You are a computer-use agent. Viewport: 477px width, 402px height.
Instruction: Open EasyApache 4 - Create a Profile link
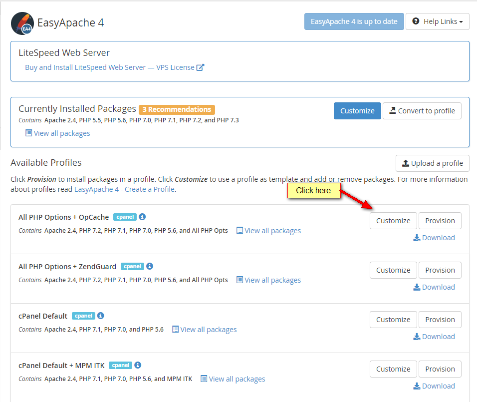[124, 189]
